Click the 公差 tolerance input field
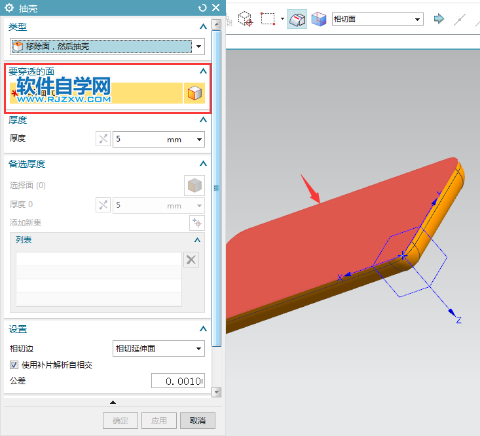 coord(178,381)
